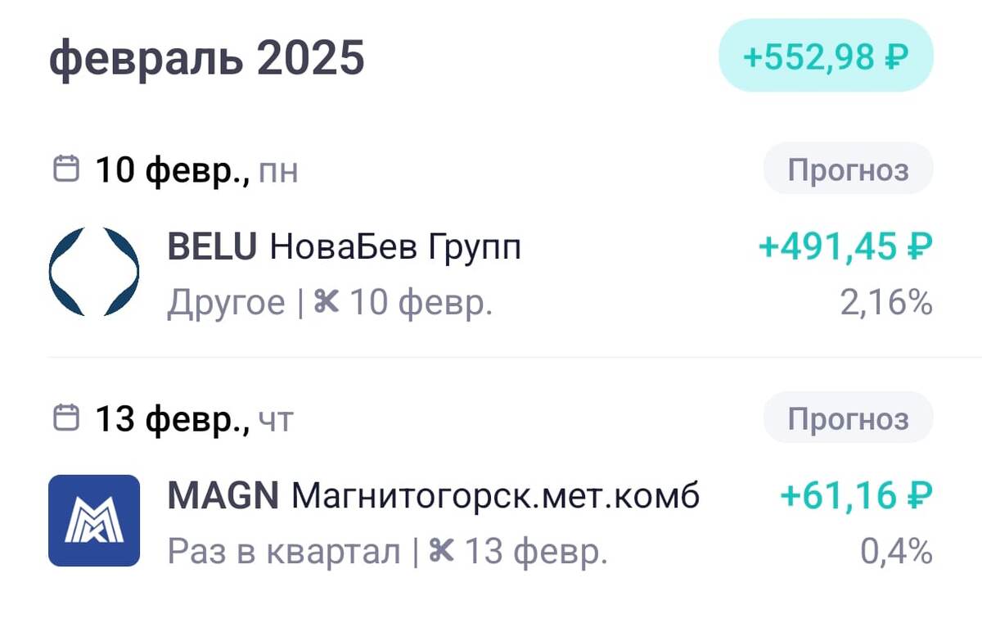Click the MMK blue logo for MAGN
Viewport: 982px width, 623px height.
click(x=94, y=521)
